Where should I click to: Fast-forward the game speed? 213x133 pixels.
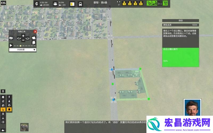tap(120, 2)
